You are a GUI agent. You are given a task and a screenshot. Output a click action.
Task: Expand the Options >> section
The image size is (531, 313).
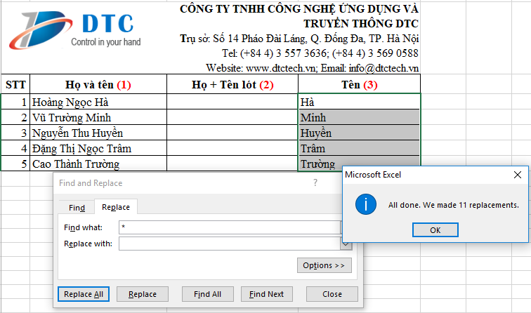pyautogui.click(x=323, y=265)
